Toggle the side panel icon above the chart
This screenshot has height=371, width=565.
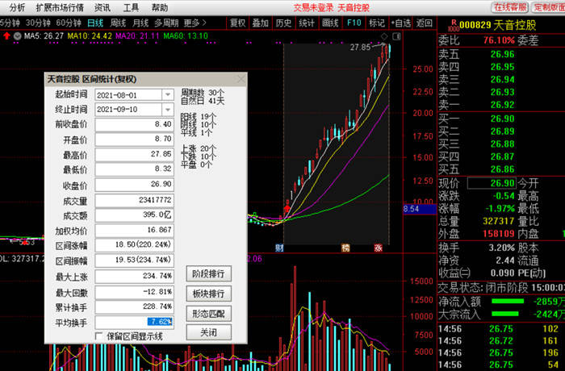(396, 36)
